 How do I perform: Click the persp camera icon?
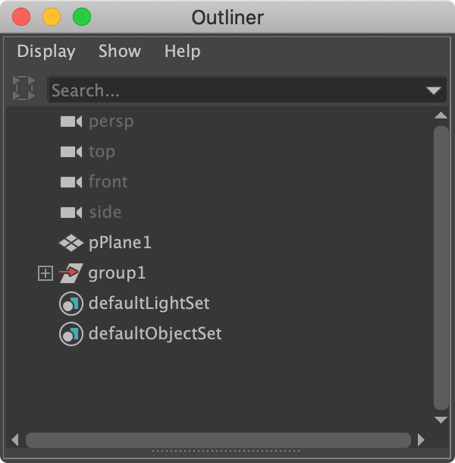click(x=71, y=121)
